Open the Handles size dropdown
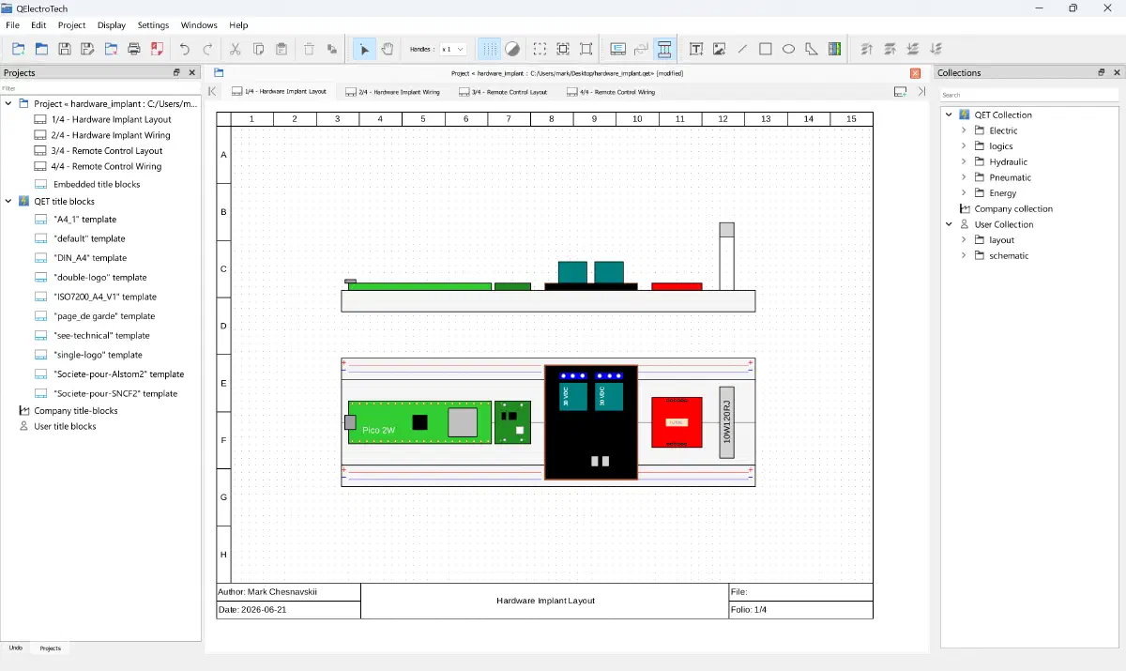This screenshot has height=671, width=1126. (x=453, y=49)
